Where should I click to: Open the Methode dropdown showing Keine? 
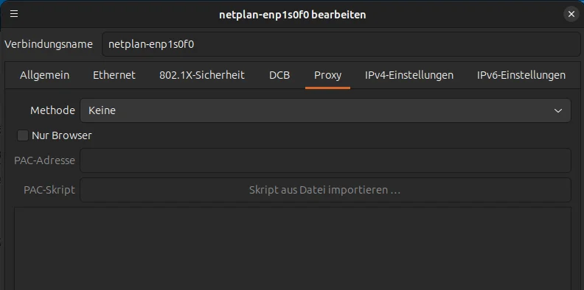click(x=325, y=110)
